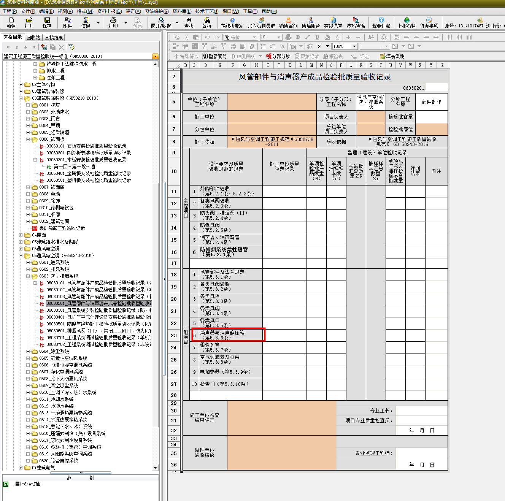505x501 pixels.
Task: Click the 我要付款 payment icon
Action: tap(381, 22)
